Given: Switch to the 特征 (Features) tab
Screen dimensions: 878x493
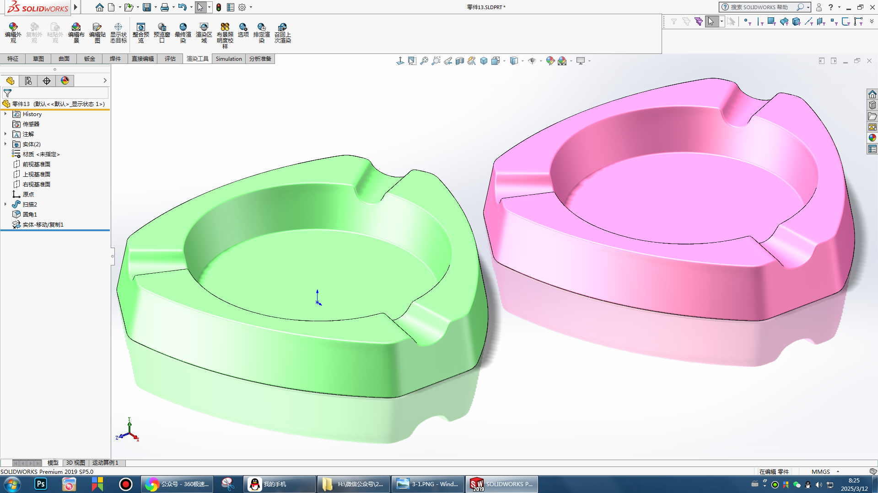Looking at the screenshot, I should 13,58.
